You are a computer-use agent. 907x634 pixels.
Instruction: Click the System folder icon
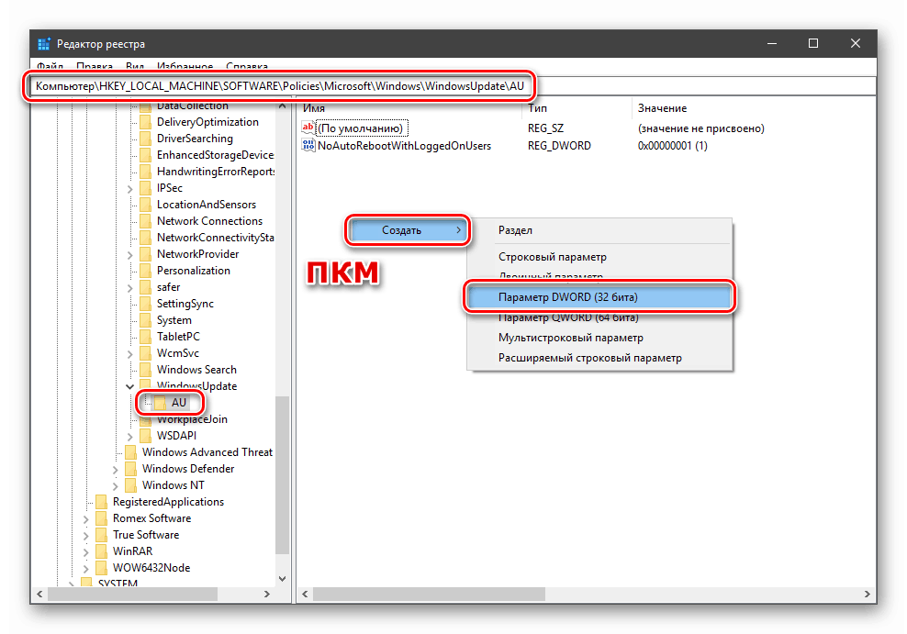[146, 320]
